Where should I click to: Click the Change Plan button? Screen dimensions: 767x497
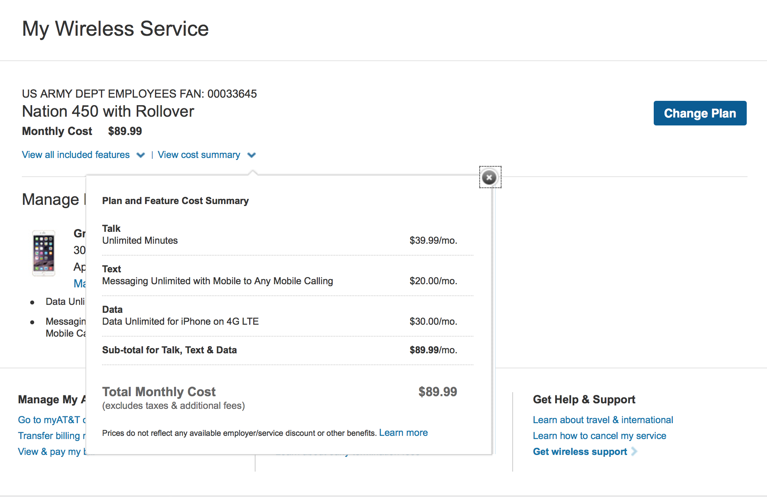(x=699, y=114)
